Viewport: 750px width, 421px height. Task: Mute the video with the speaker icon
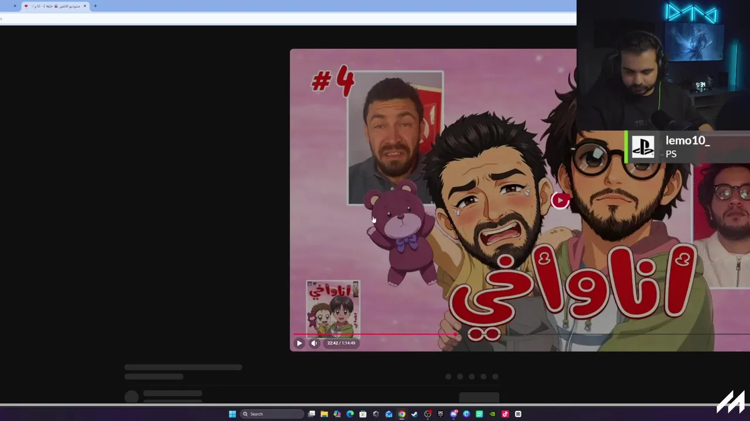pyautogui.click(x=314, y=343)
